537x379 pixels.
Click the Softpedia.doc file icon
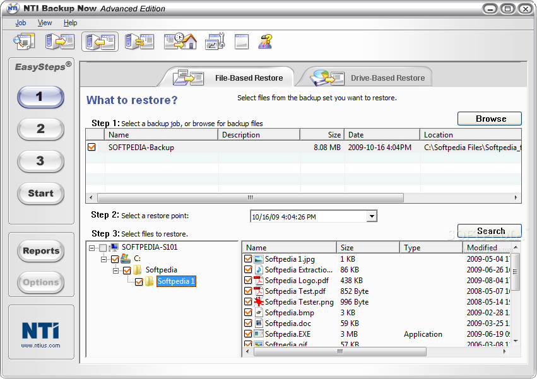pos(259,324)
